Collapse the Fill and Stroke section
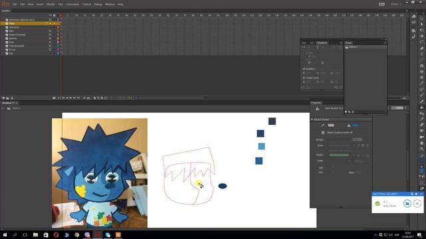The height and width of the screenshot is (239, 426). point(312,119)
